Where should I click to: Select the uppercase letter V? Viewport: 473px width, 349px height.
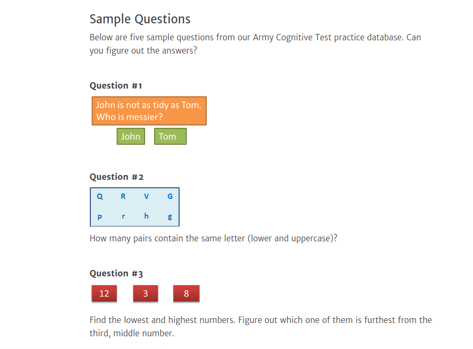click(147, 196)
